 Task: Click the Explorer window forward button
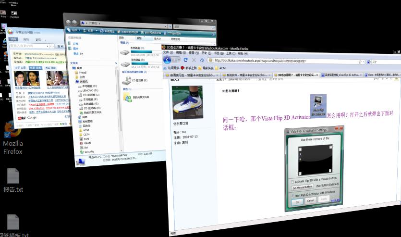pyautogui.click(x=74, y=23)
